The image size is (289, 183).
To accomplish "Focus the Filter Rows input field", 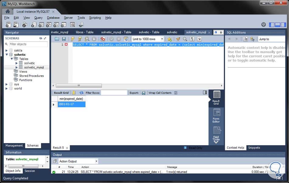I will click(x=114, y=93).
